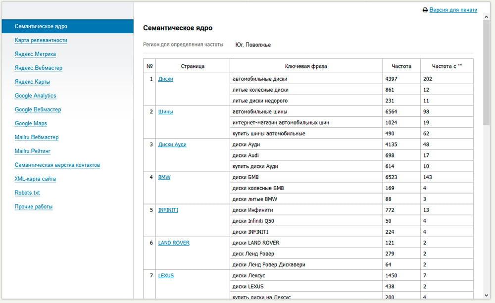
Task: Click the Страница column header
Action: (193, 66)
